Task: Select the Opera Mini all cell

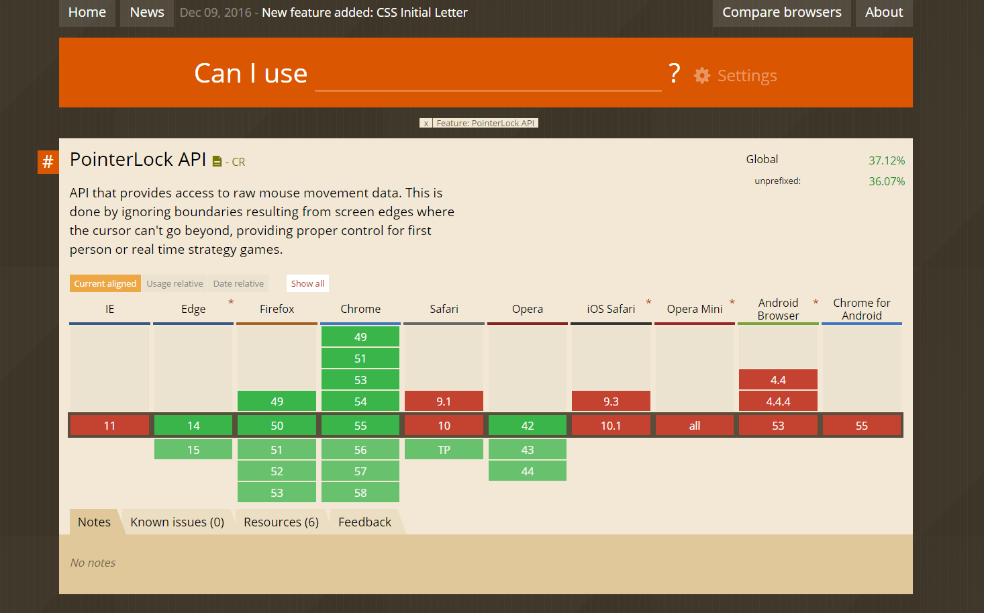Action: [695, 425]
